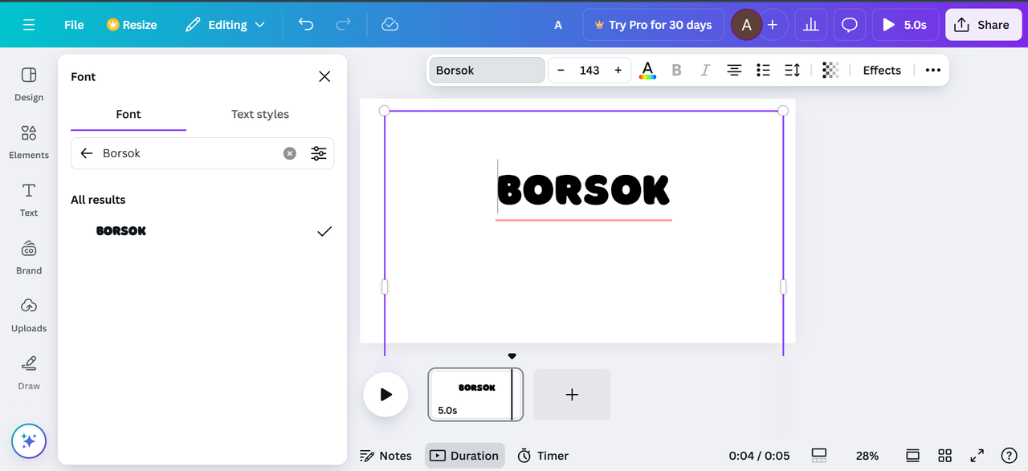This screenshot has width=1028, height=471.
Task: Redo the last action
Action: [x=343, y=25]
